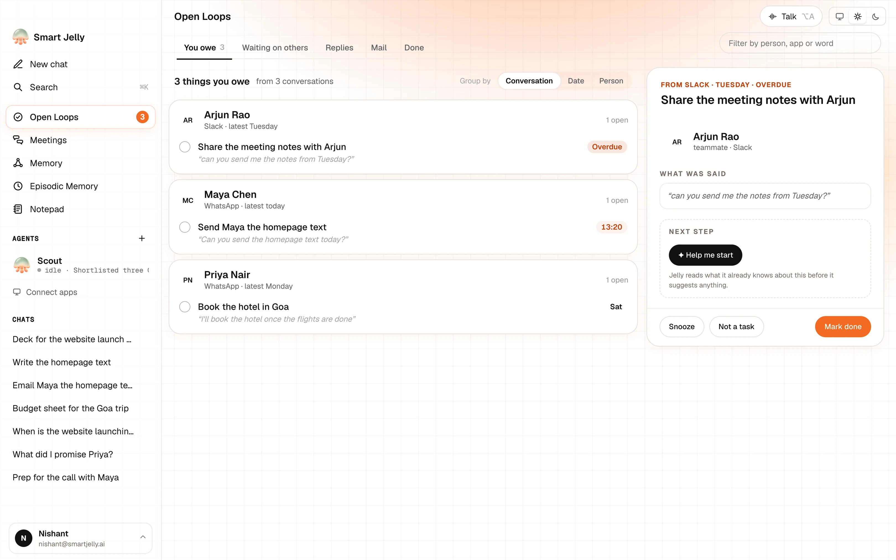The width and height of the screenshot is (896, 560).
Task: Expand the Nishant account menu chevron
Action: tap(143, 537)
